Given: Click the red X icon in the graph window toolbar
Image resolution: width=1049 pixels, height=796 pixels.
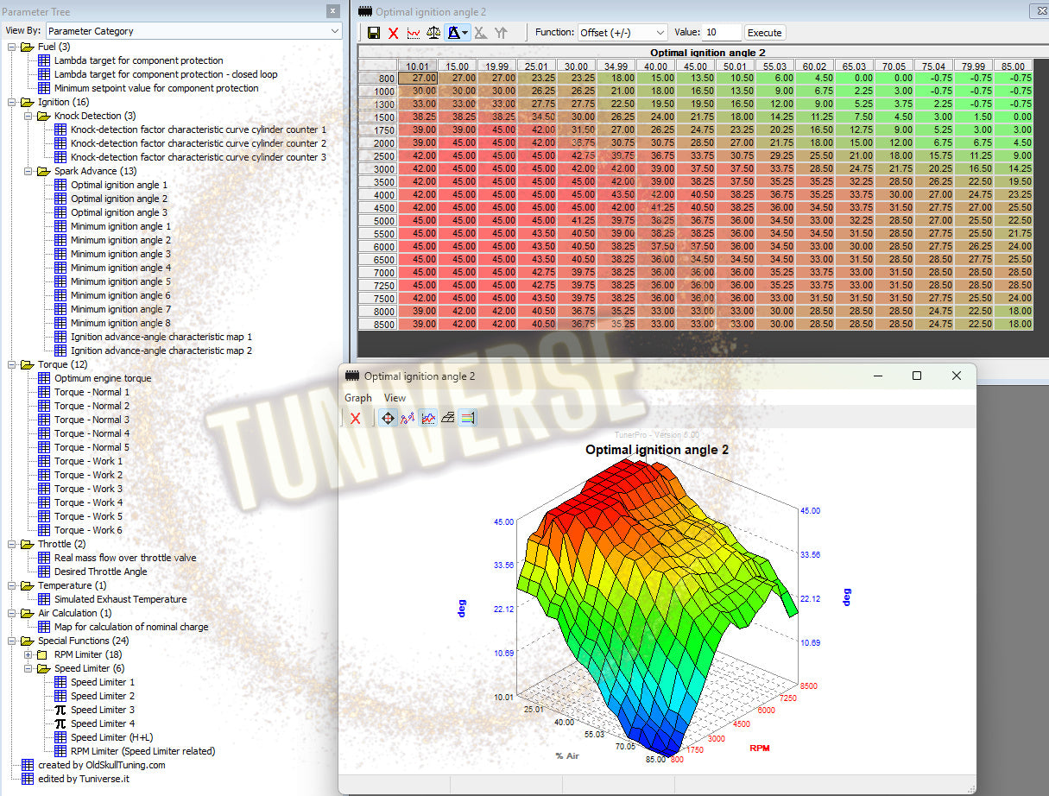Looking at the screenshot, I should [355, 418].
